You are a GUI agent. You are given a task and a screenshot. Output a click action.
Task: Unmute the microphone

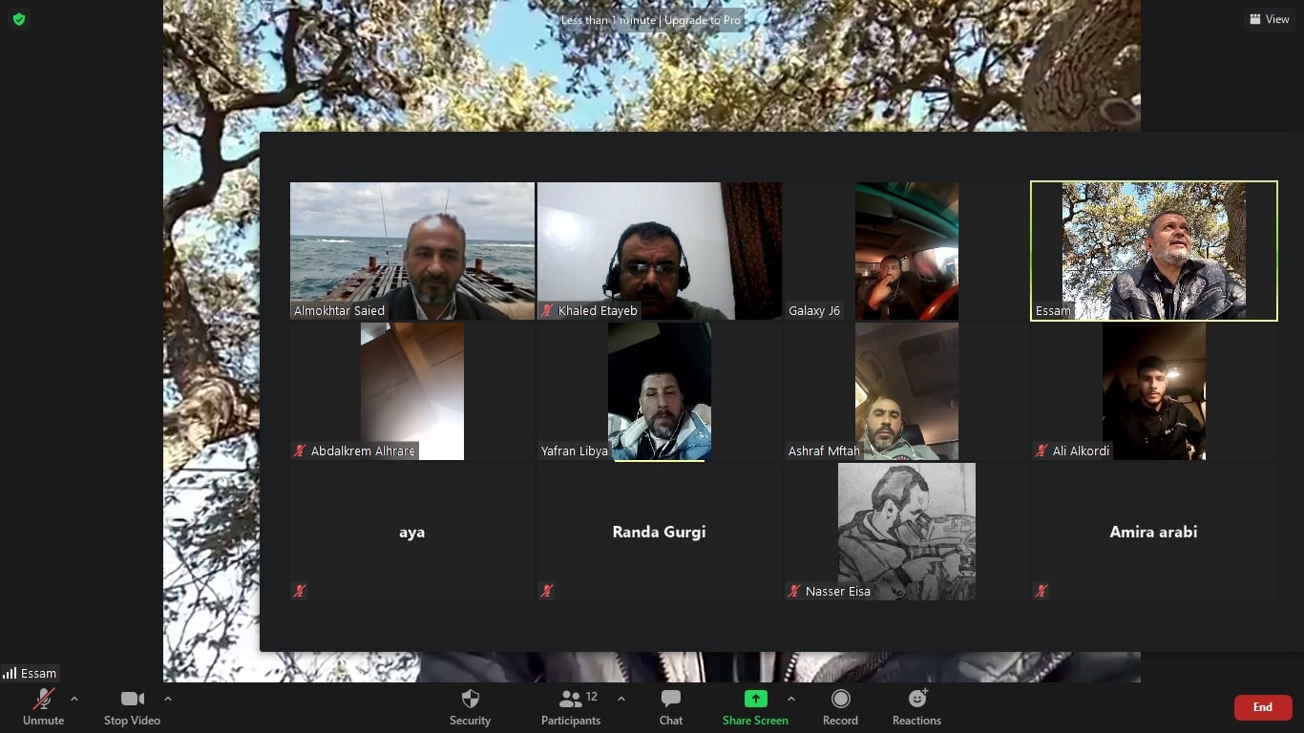click(44, 700)
